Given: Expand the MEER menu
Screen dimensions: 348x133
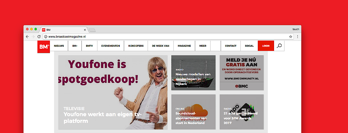Looking at the screenshot, I should [x=203, y=46].
